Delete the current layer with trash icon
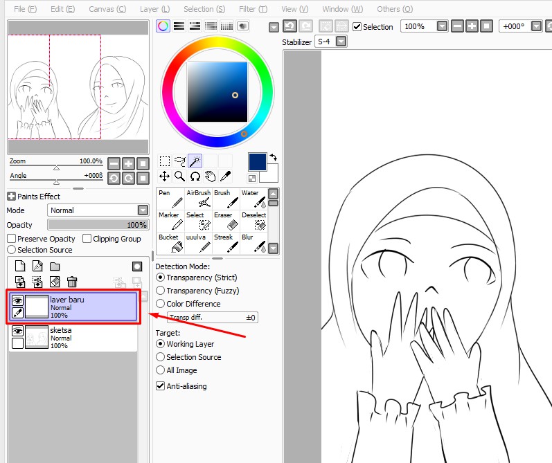 click(x=72, y=282)
